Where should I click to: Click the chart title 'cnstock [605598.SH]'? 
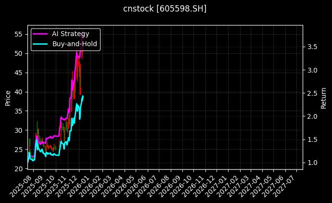point(165,9)
